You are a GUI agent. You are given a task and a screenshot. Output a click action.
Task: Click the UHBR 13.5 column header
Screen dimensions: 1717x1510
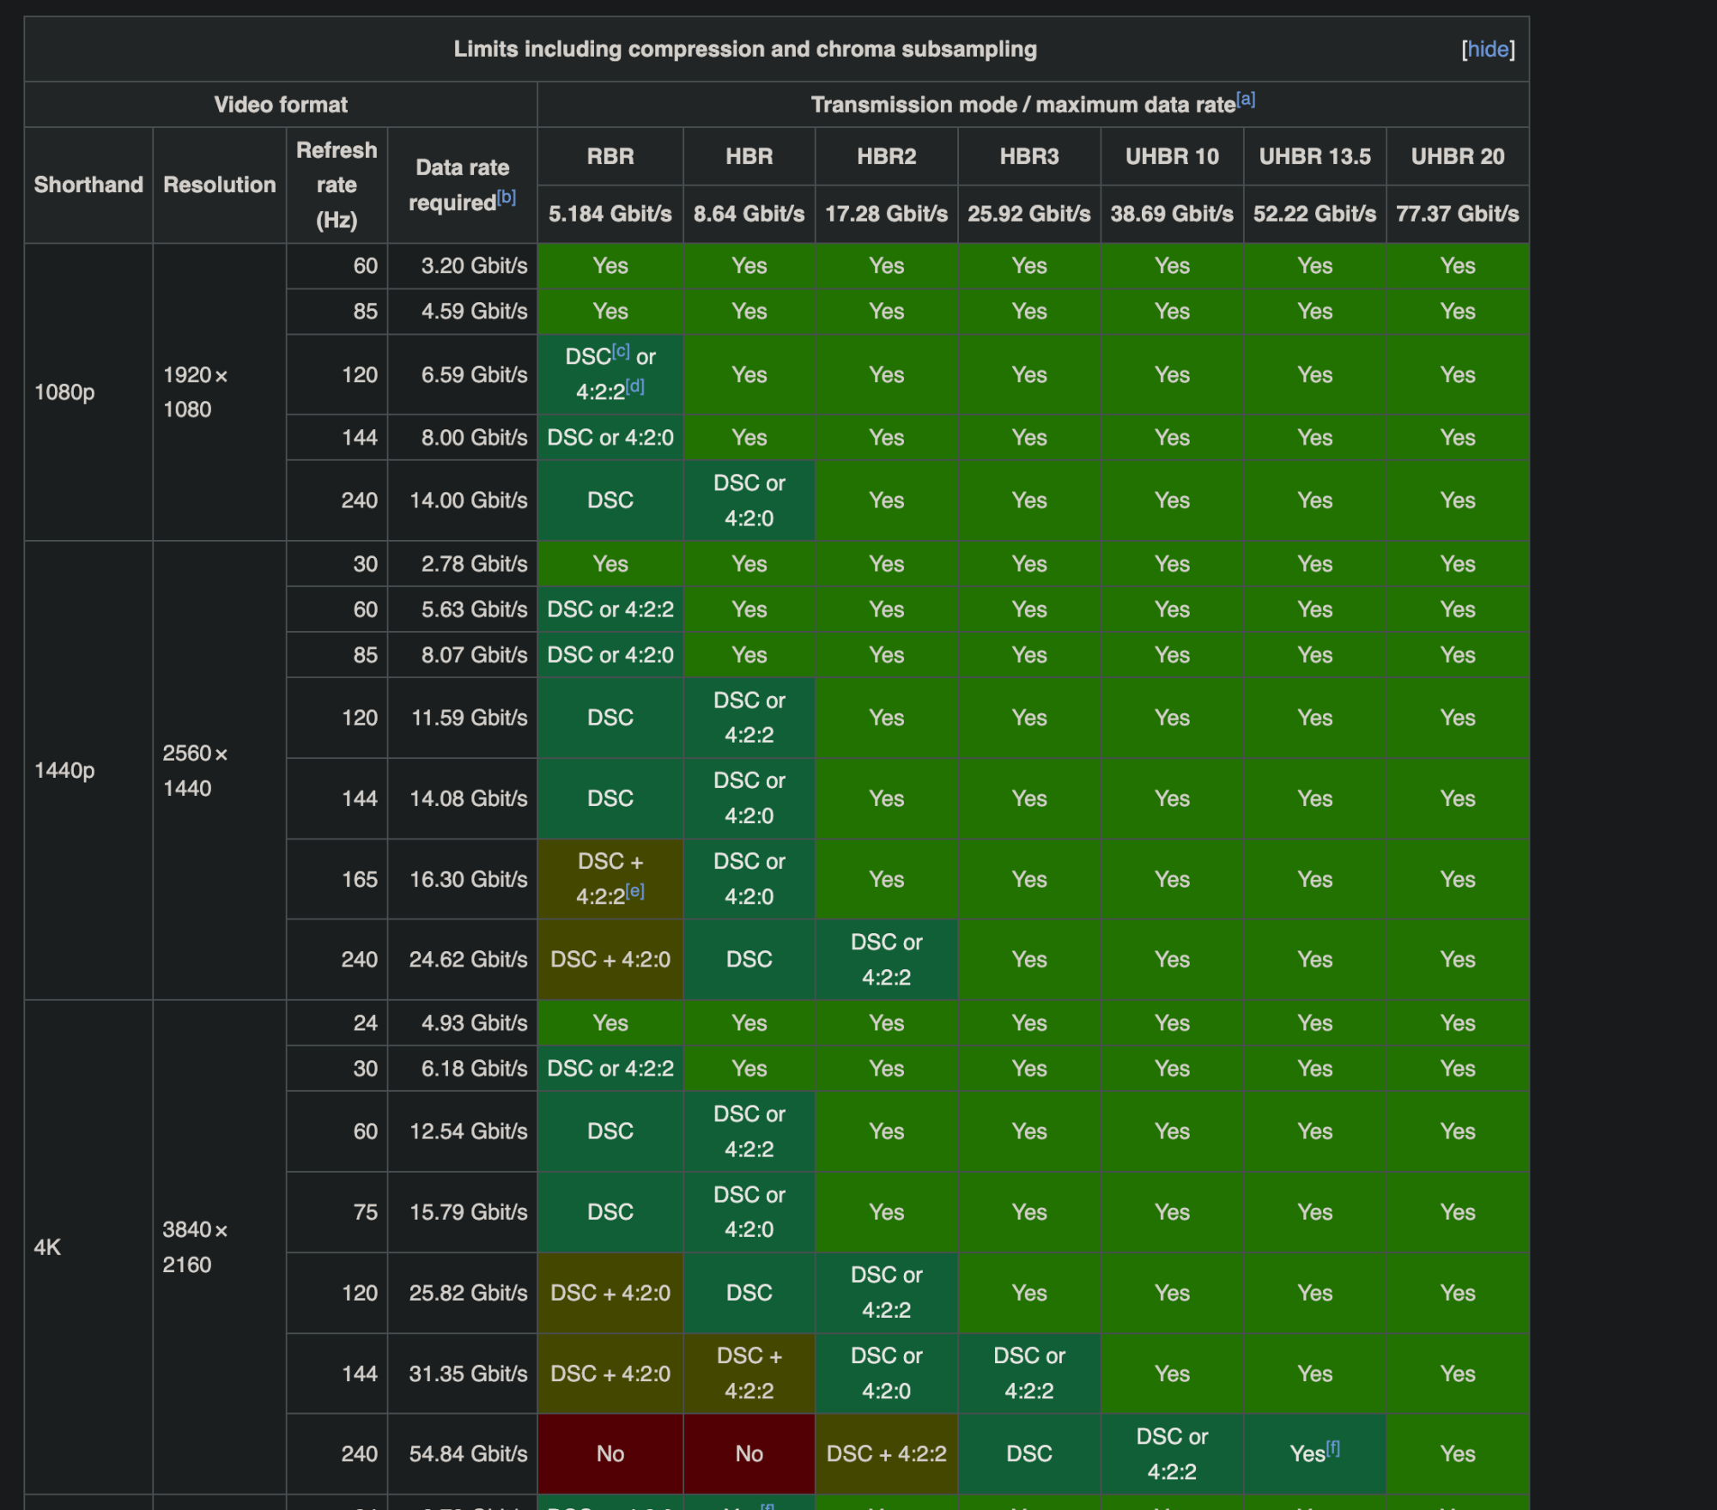tap(1315, 156)
